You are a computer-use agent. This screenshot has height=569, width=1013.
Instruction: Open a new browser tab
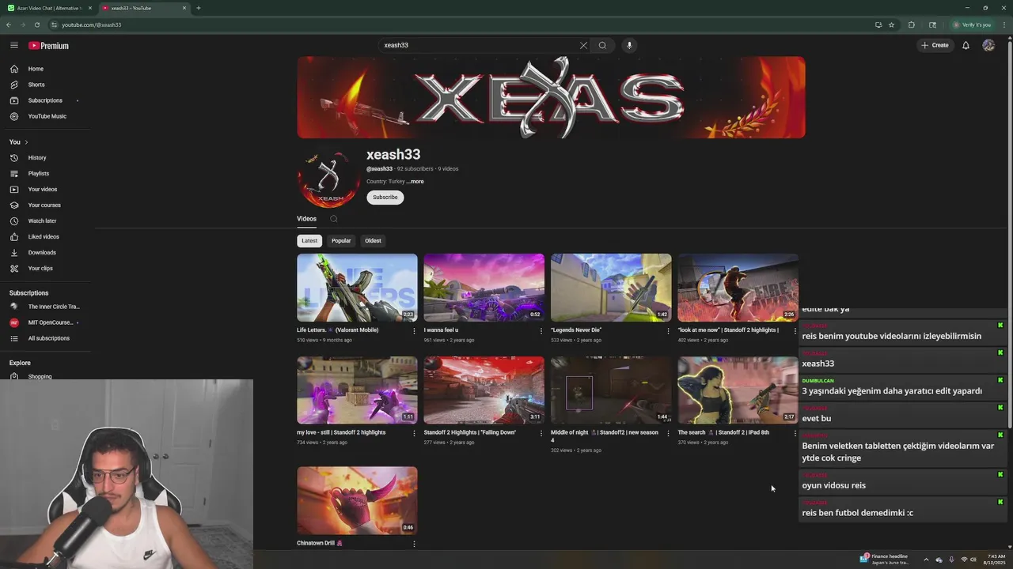click(x=198, y=8)
